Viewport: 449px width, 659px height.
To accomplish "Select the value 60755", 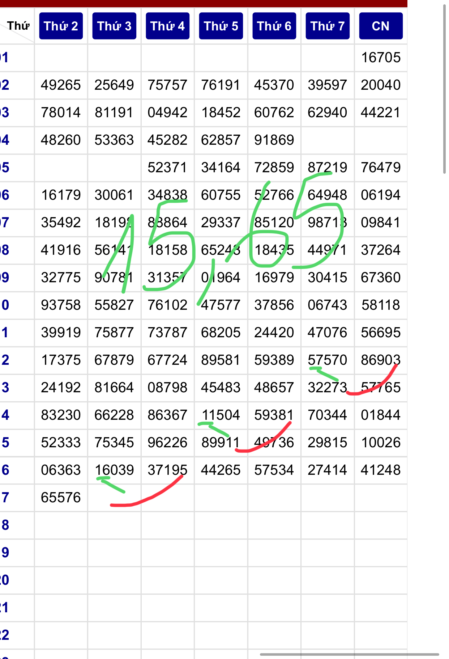I will pos(221,195).
